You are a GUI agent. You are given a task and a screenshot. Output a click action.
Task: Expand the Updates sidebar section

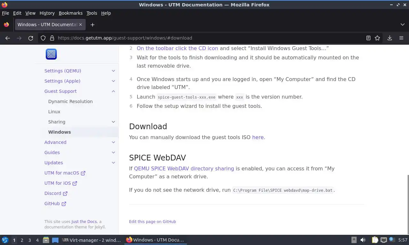pyautogui.click(x=113, y=163)
